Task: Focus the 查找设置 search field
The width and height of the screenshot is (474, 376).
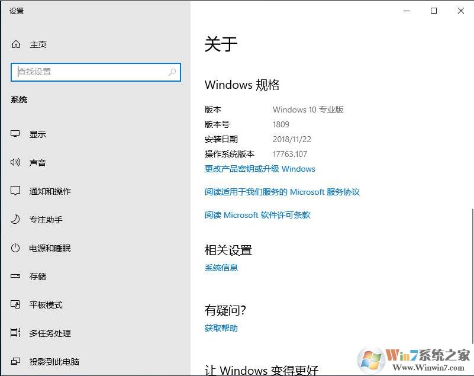Action: 95,72
